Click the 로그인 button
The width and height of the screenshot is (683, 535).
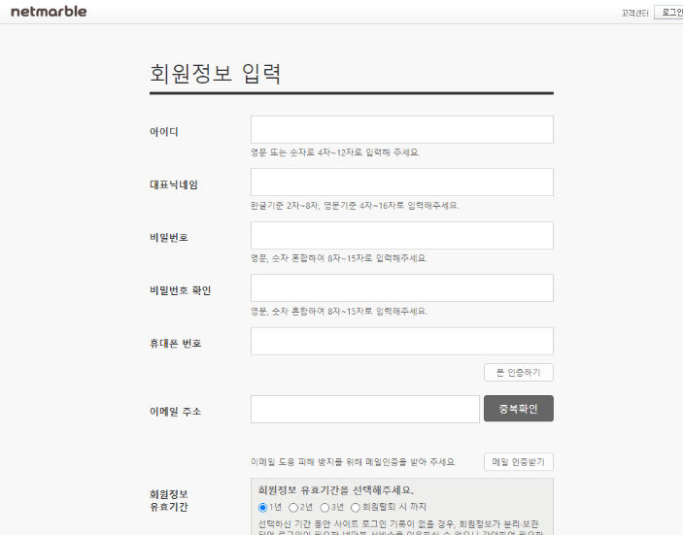669,13
